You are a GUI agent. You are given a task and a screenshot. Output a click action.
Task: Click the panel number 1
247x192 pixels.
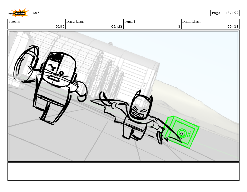(x=179, y=27)
